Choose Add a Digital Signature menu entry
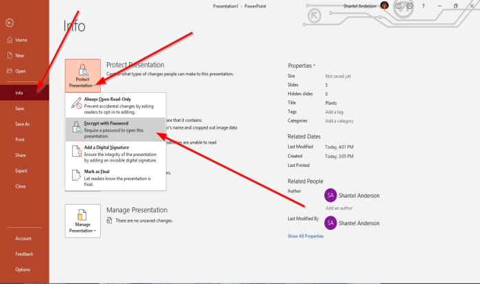 pos(116,153)
